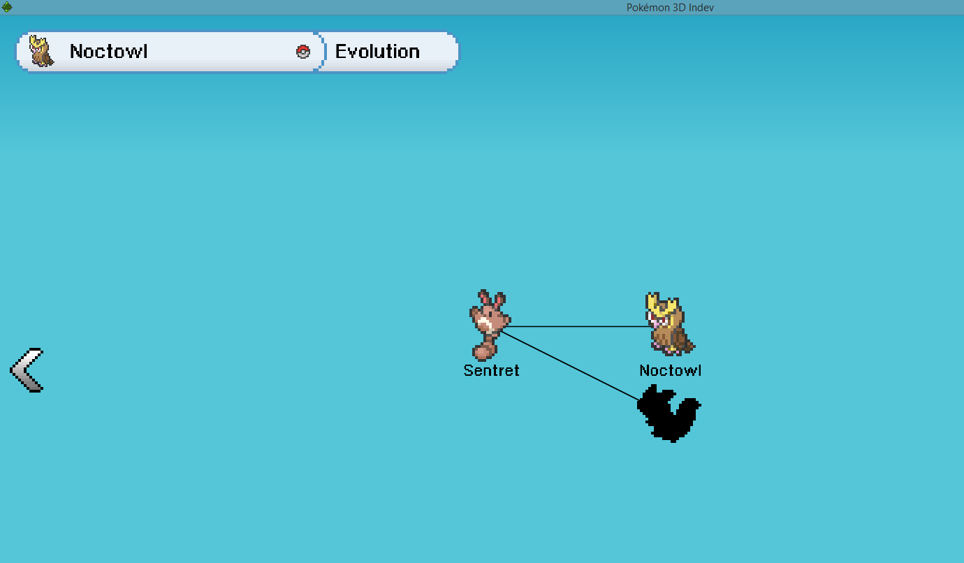Click the Sentret name label

coord(492,371)
